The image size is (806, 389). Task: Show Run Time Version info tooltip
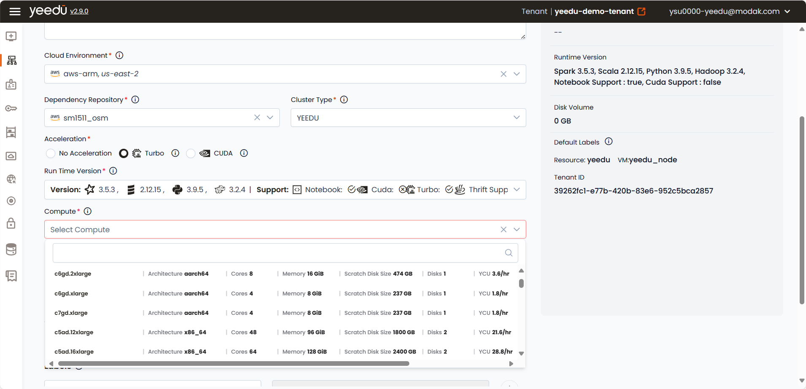click(x=113, y=171)
